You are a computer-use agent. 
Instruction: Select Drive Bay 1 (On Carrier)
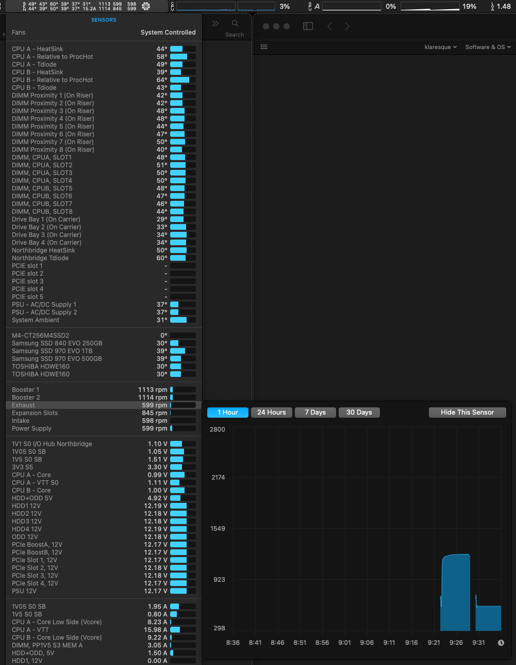point(104,219)
